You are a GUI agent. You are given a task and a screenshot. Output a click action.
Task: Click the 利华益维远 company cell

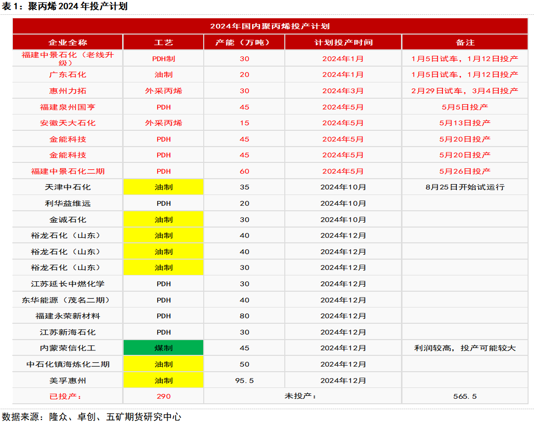[x=67, y=203]
